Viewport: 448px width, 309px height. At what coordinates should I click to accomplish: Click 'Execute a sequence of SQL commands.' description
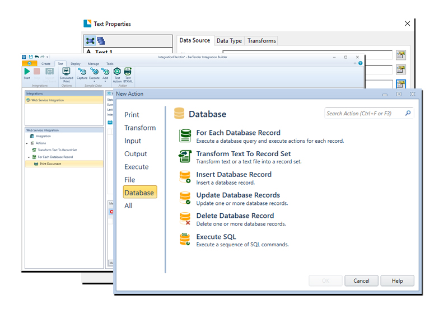tap(242, 245)
